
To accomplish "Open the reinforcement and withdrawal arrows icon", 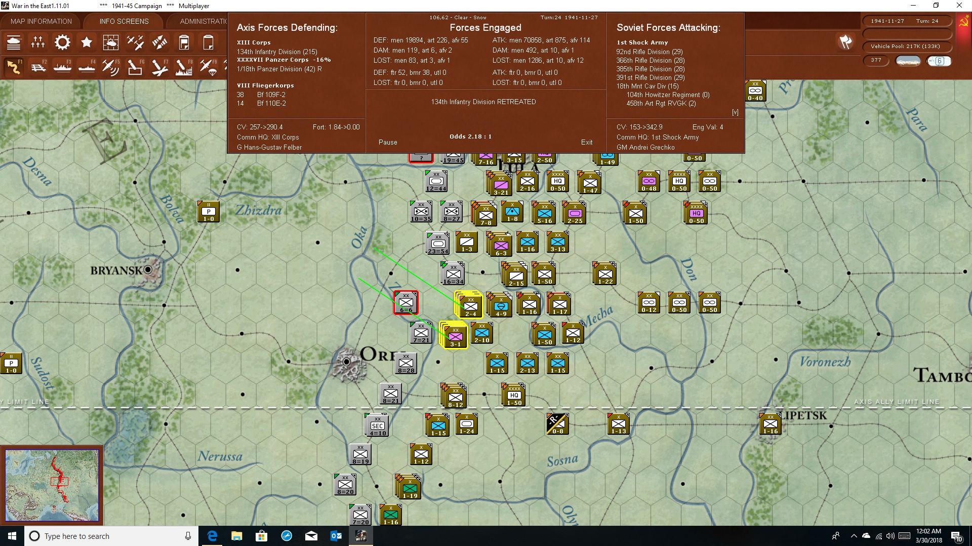I will tap(159, 42).
